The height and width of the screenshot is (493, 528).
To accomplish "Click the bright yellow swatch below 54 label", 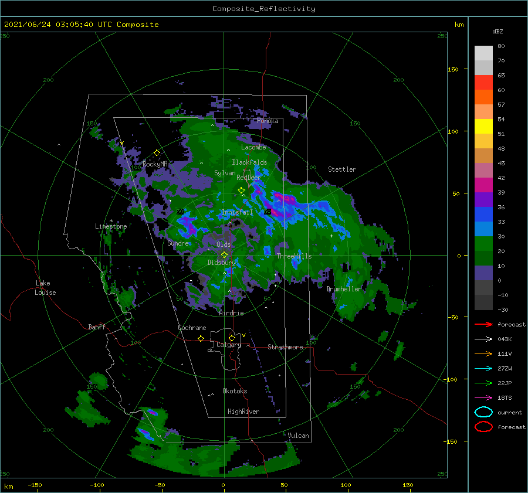I will tap(483, 126).
